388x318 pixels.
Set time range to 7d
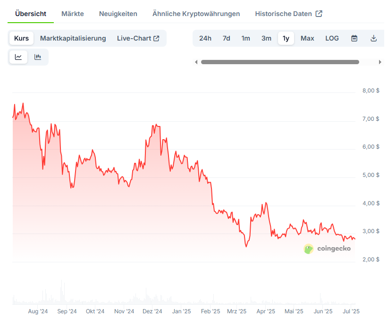226,38
